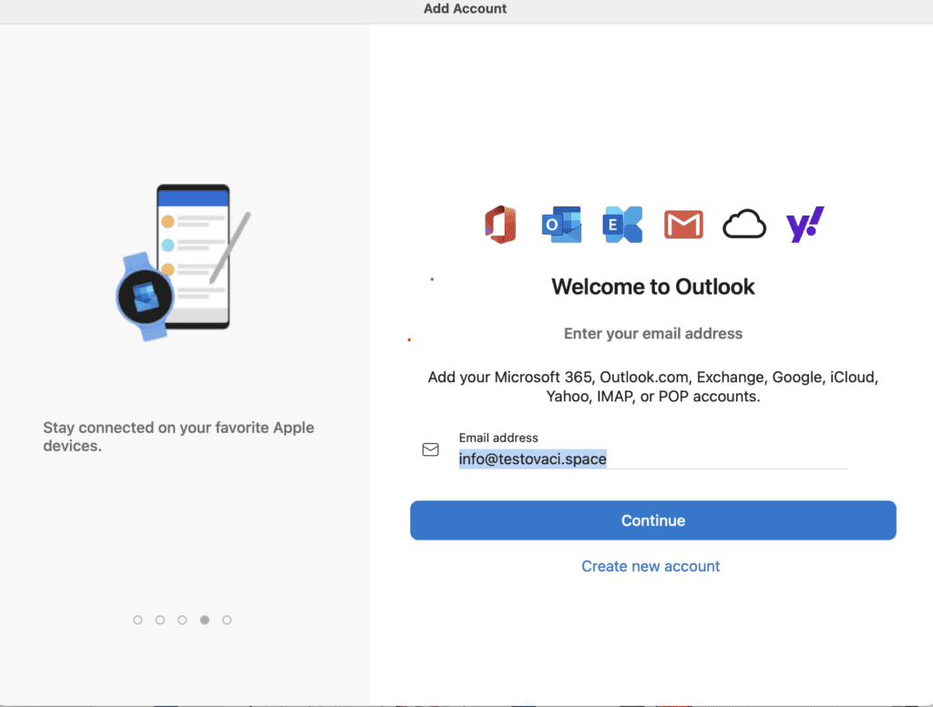Click the Welcome to Outlook heading
The height and width of the screenshot is (707, 933).
coord(653,287)
